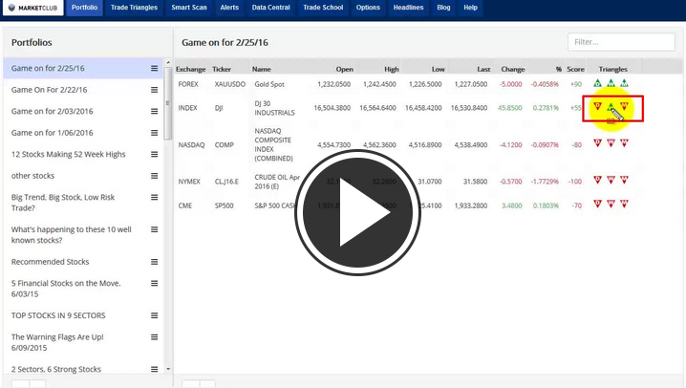Click NASDAQ Composite red trade triangles
This screenshot has height=388, width=686.
(611, 143)
